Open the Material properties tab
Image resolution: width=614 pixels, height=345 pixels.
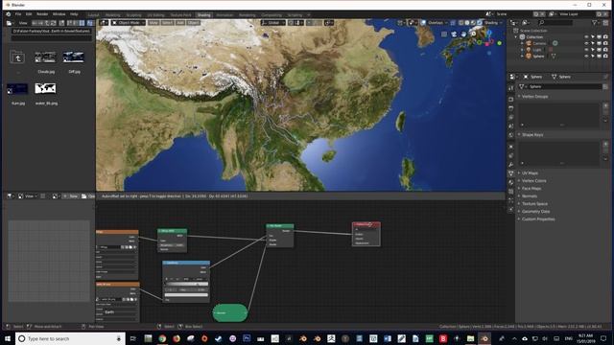pos(510,182)
